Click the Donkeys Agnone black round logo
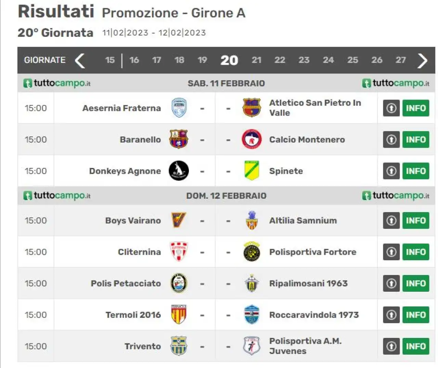 click(x=179, y=171)
